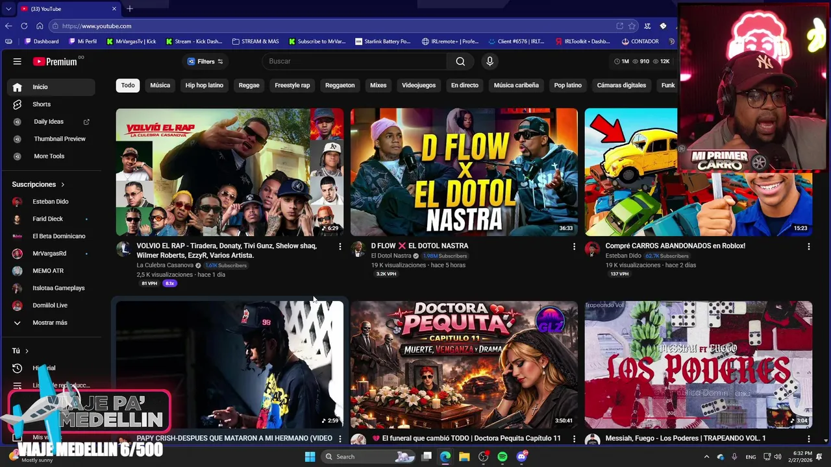Reload the page with refresh icon
This screenshot has height=467, width=831.
click(24, 26)
